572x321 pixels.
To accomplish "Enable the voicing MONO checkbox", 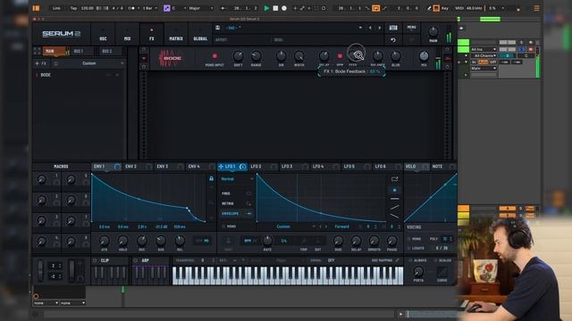I will click(x=409, y=239).
